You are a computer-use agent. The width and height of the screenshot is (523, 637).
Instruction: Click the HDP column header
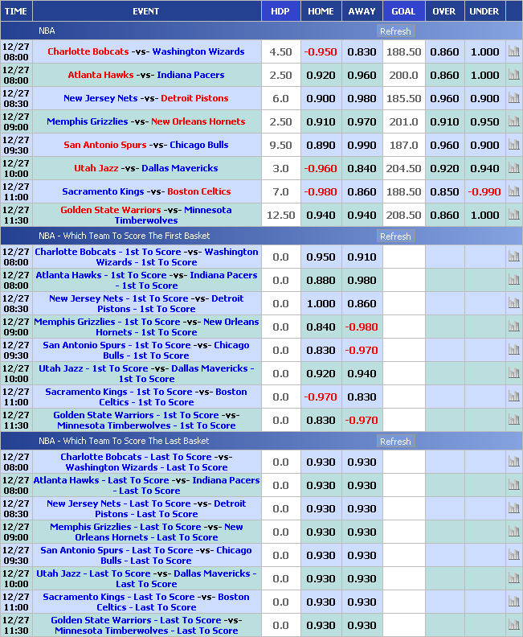click(280, 11)
